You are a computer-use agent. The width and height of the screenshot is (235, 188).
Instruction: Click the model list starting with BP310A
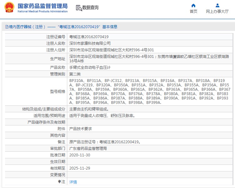click(150, 91)
